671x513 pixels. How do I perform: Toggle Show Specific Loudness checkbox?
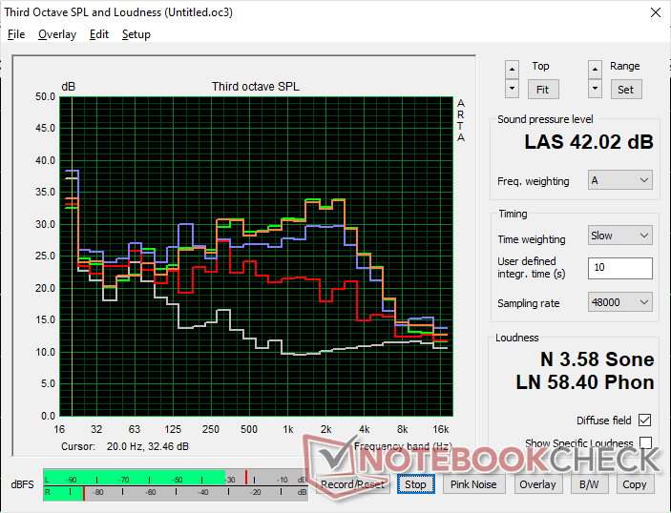[645, 443]
